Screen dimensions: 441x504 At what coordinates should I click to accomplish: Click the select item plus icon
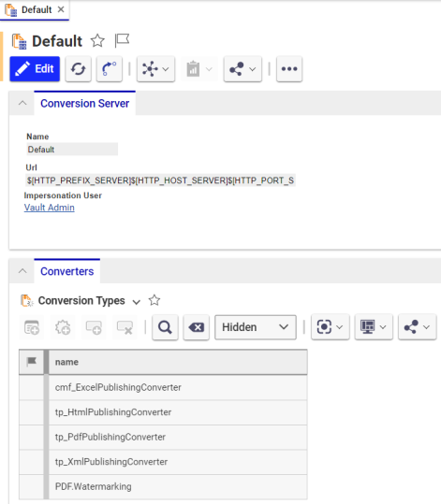(94, 327)
